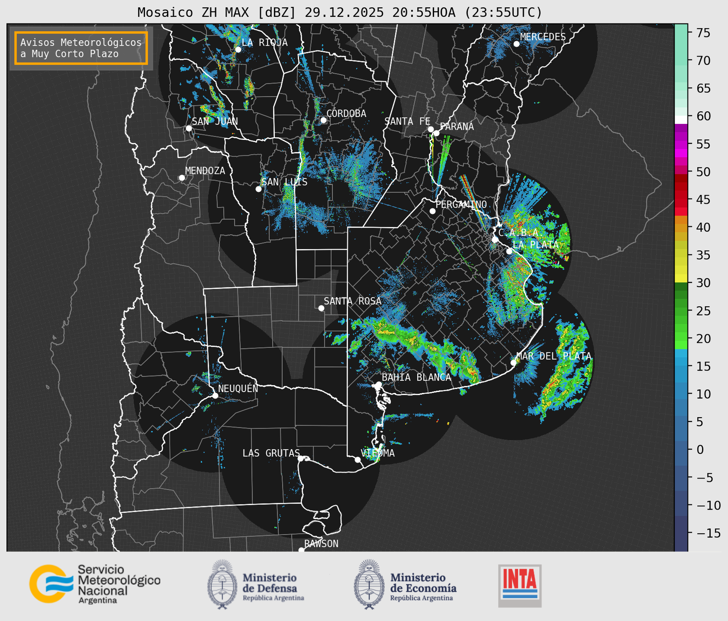Click the Las Grutas city label

click(271, 453)
